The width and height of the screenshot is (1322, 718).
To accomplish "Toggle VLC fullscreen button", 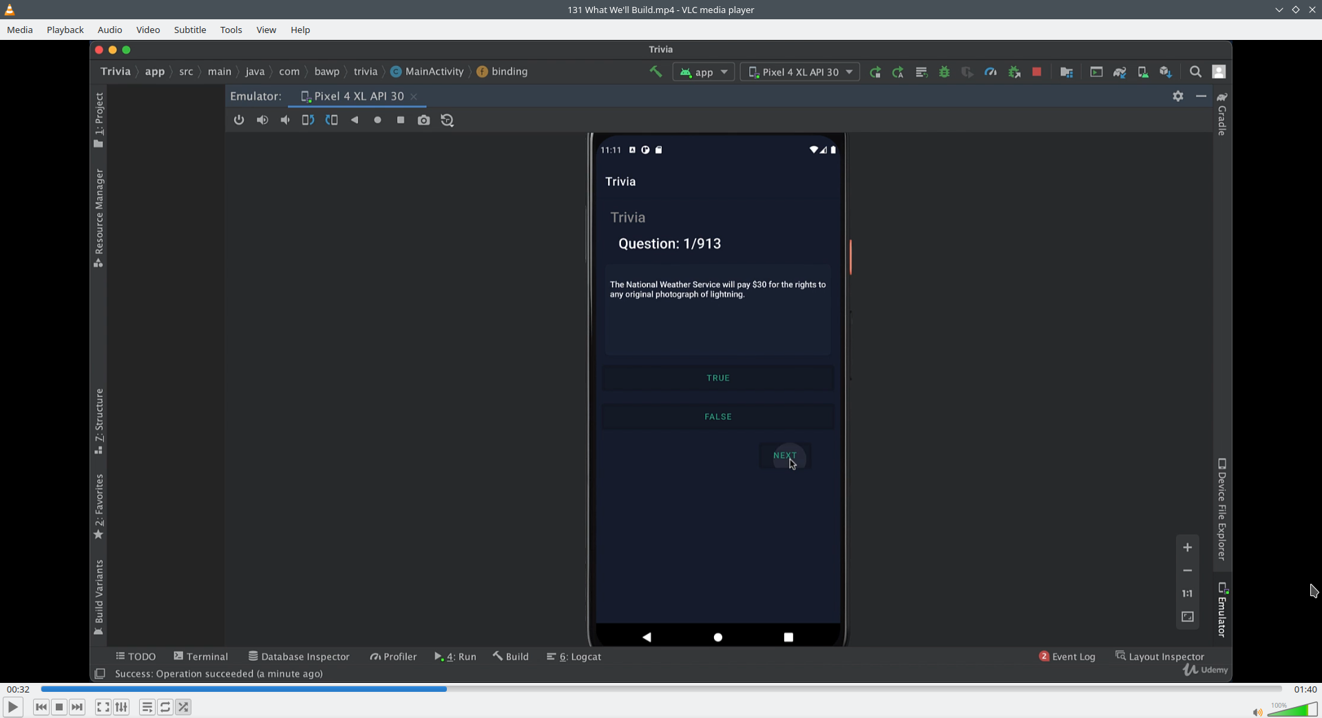I will [103, 707].
